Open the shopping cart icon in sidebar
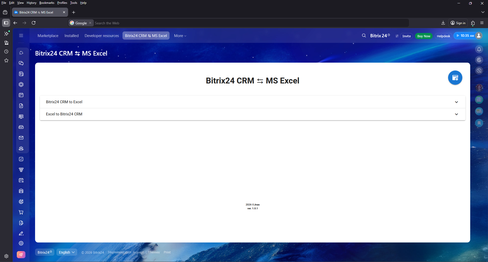The height and width of the screenshot is (262, 488). click(x=21, y=212)
